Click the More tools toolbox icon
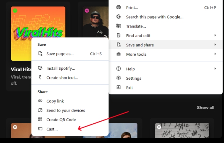 [119, 54]
